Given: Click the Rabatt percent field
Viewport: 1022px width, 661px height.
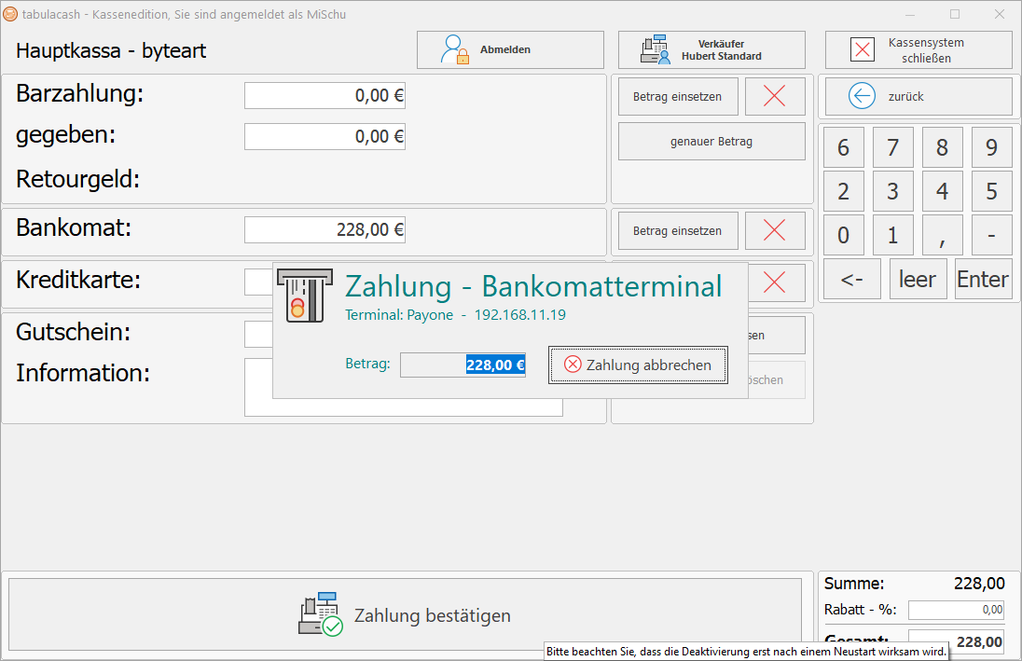Looking at the screenshot, I should pyautogui.click(x=956, y=609).
